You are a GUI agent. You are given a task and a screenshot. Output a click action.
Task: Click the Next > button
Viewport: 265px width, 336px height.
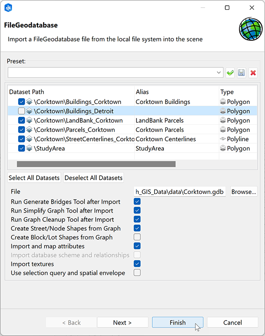coord(122,322)
